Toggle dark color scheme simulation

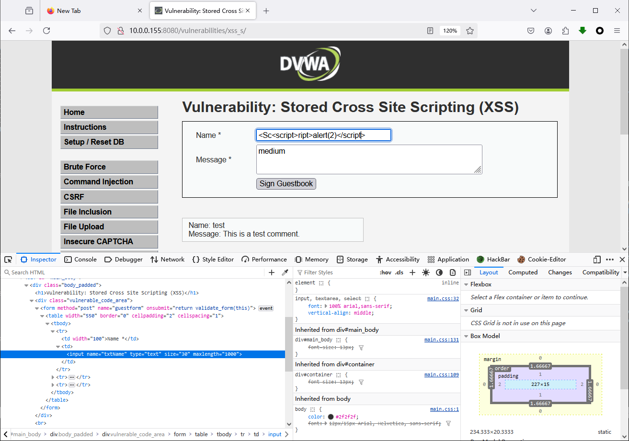pos(439,272)
